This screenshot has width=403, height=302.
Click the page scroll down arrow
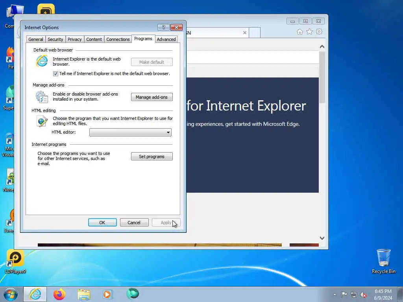(x=322, y=238)
